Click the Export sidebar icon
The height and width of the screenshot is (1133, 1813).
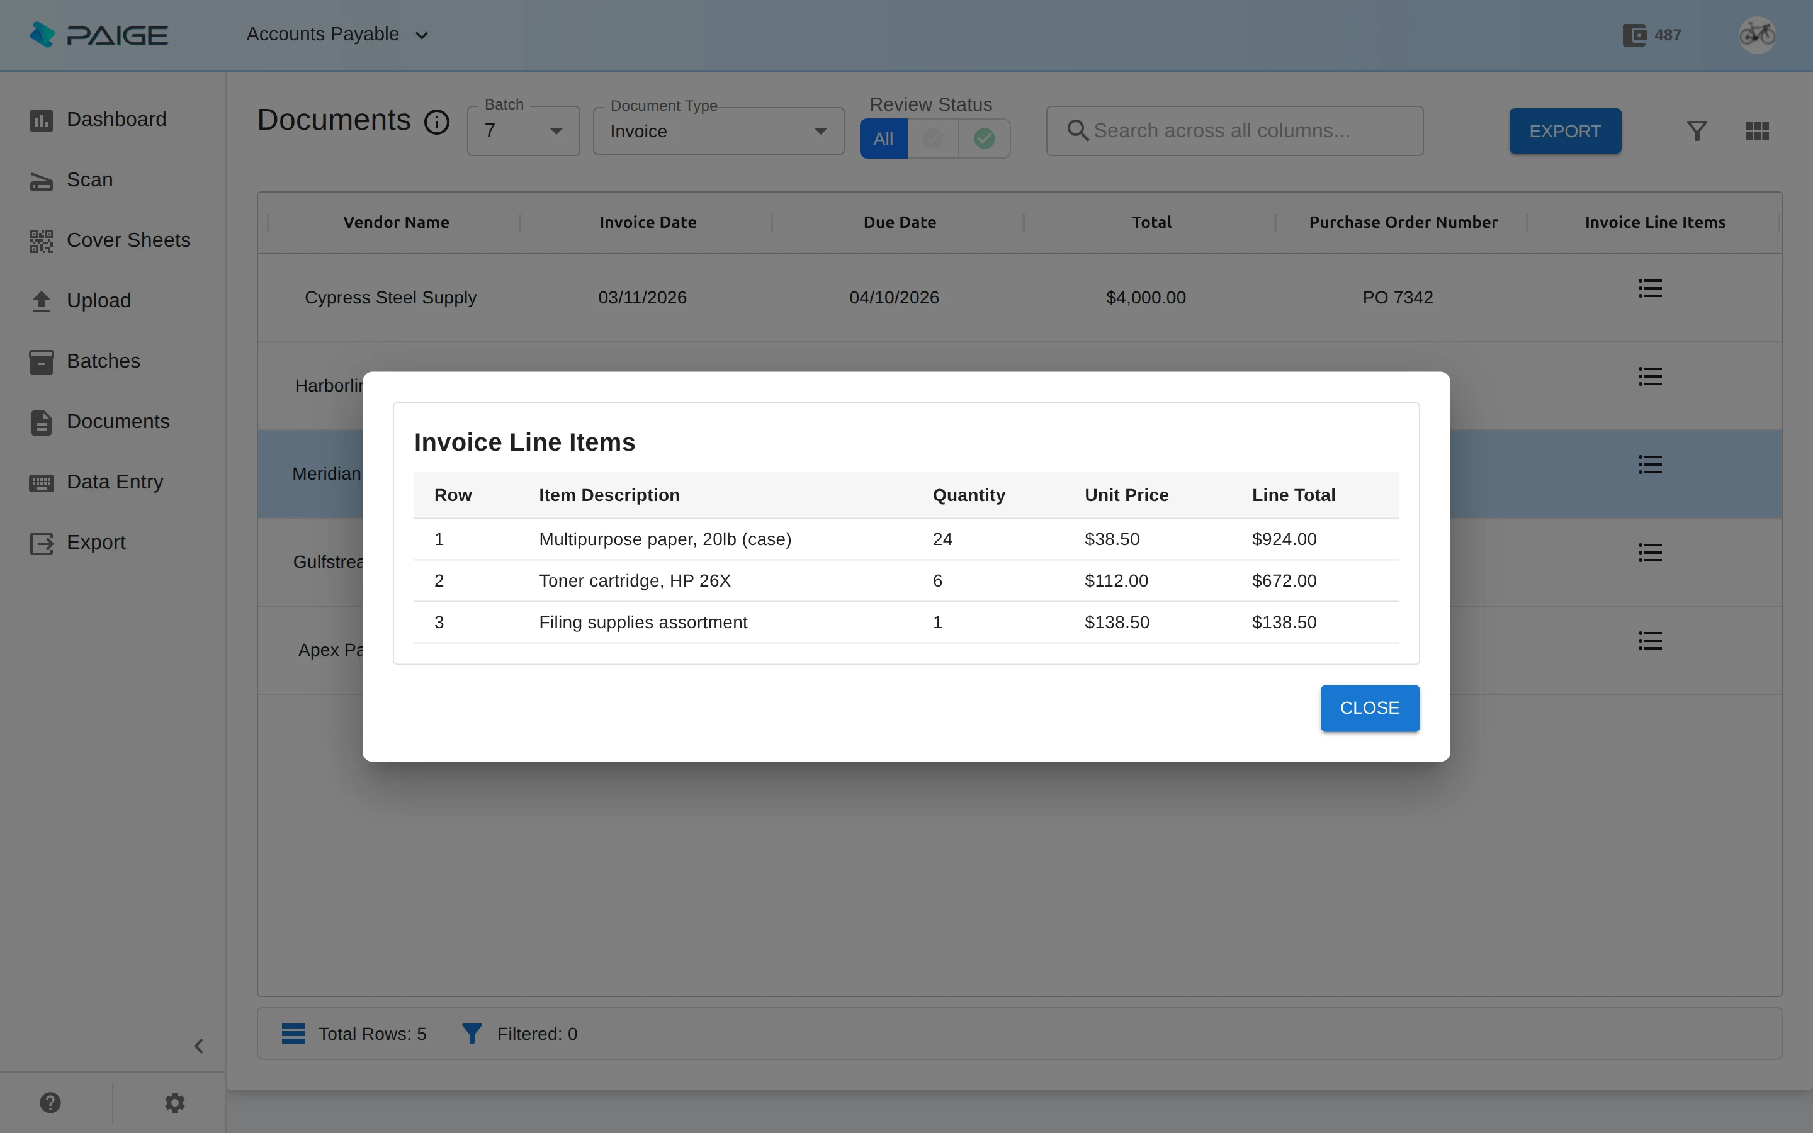point(41,543)
